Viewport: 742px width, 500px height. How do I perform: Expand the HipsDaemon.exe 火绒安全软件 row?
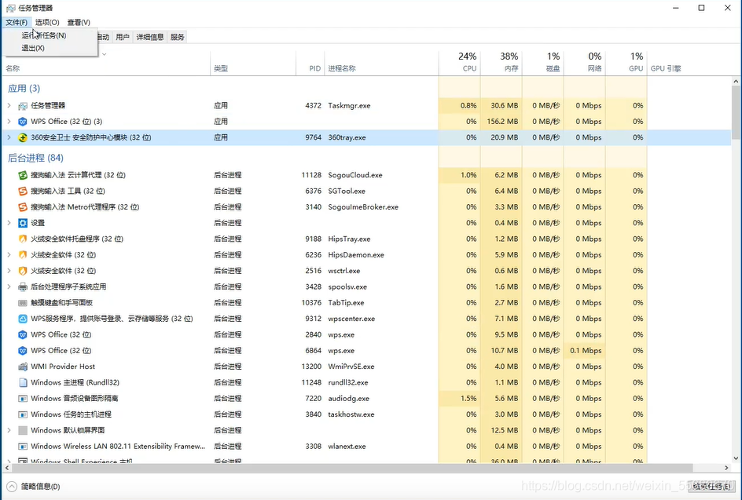[x=9, y=255]
